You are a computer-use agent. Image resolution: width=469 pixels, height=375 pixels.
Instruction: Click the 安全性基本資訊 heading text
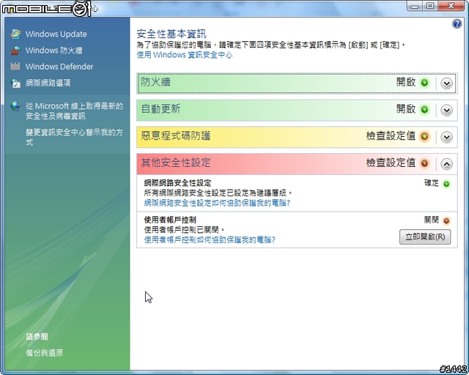[171, 34]
